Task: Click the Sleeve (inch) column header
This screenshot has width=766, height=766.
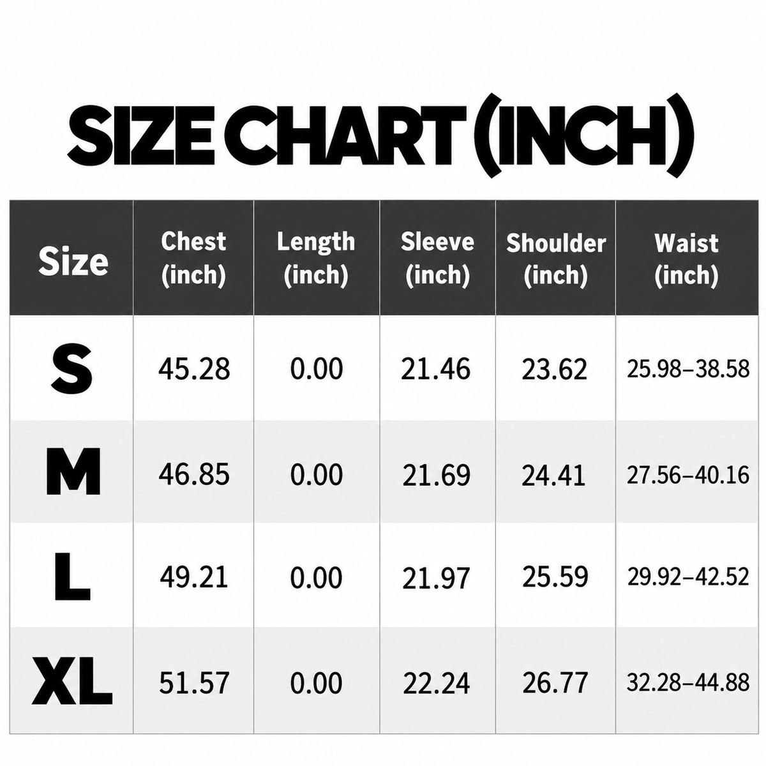Action: tap(437, 258)
